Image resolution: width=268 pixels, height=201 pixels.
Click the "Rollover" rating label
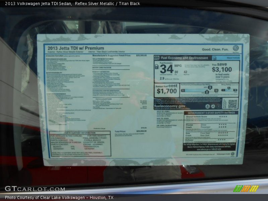pyautogui.click(x=189, y=140)
